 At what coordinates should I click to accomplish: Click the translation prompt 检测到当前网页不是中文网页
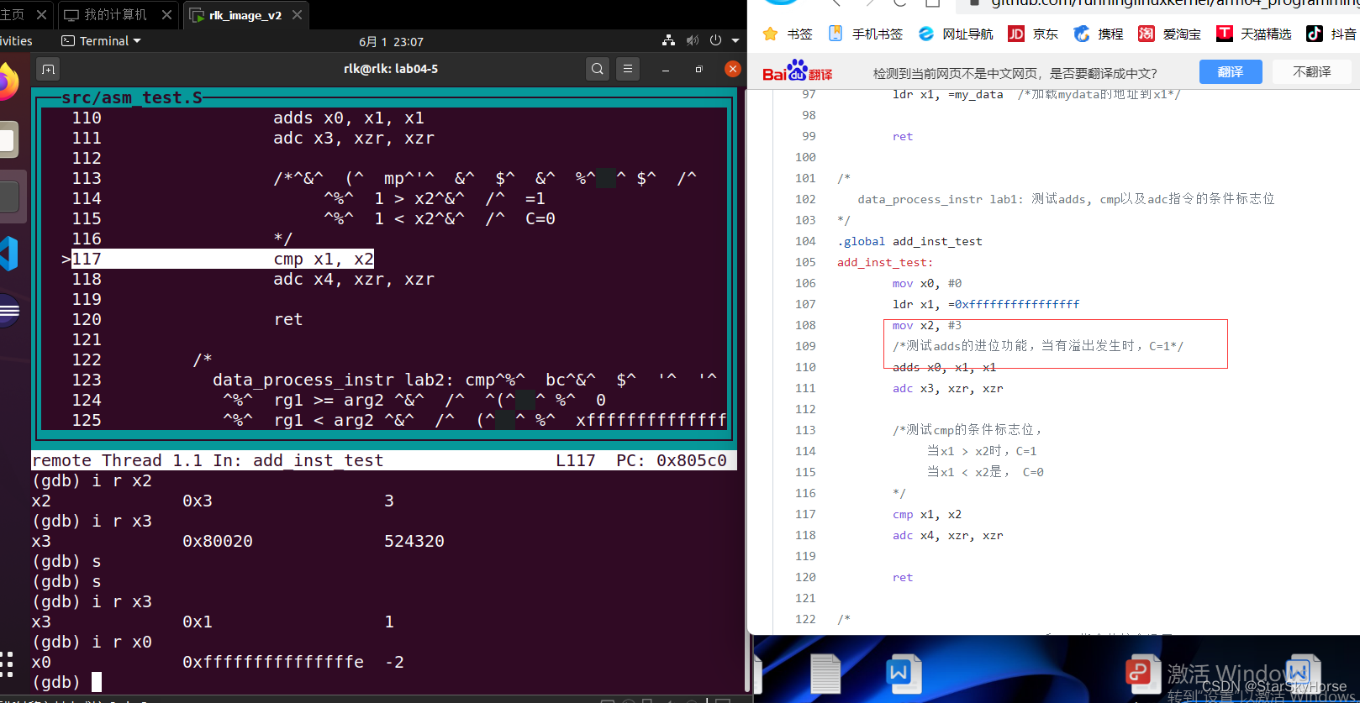click(x=1015, y=73)
